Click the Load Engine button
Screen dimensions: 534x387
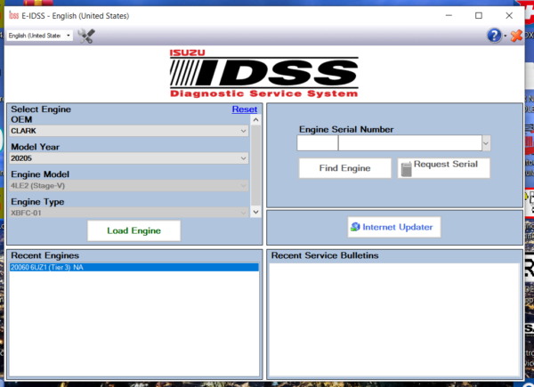pyautogui.click(x=133, y=230)
